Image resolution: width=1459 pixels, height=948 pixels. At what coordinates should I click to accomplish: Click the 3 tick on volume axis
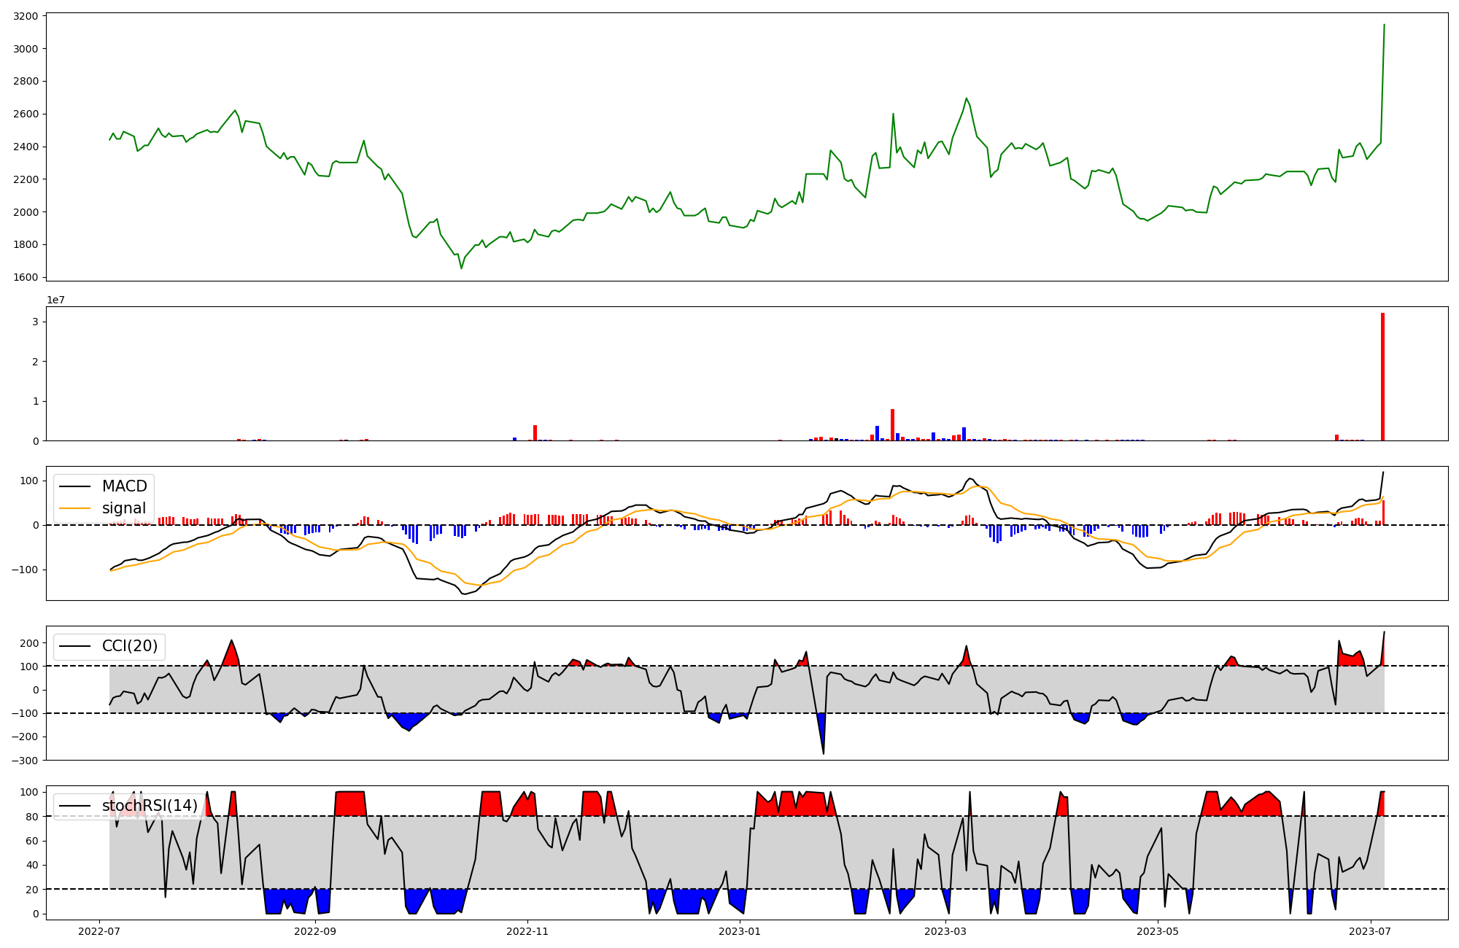pyautogui.click(x=35, y=322)
